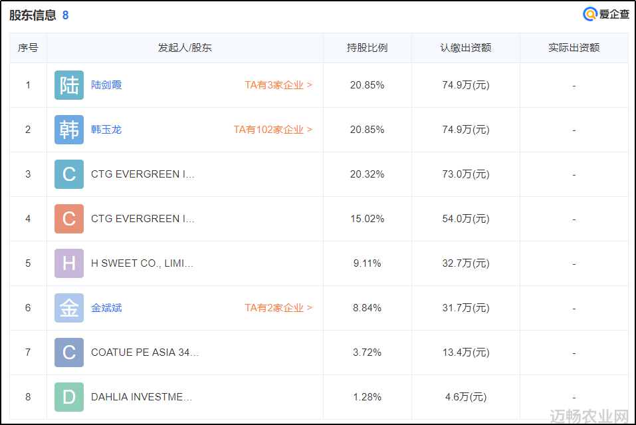The height and width of the screenshot is (425, 636).
Task: Select the CTG EVERGREEN entry with 20.32%
Action: pyautogui.click(x=143, y=174)
